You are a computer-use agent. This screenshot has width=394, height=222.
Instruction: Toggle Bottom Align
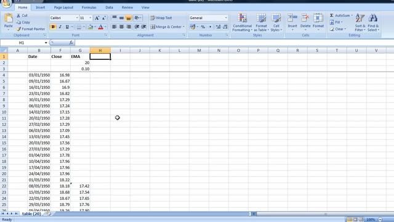coord(129,18)
